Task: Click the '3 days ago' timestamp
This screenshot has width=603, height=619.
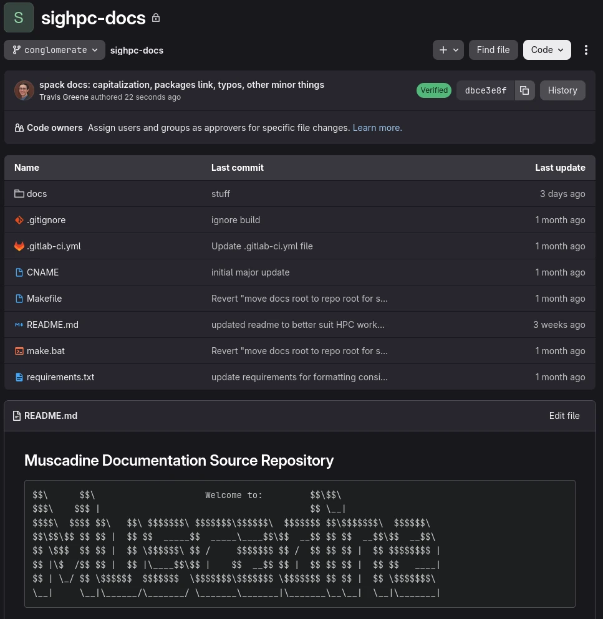Action: pos(562,194)
